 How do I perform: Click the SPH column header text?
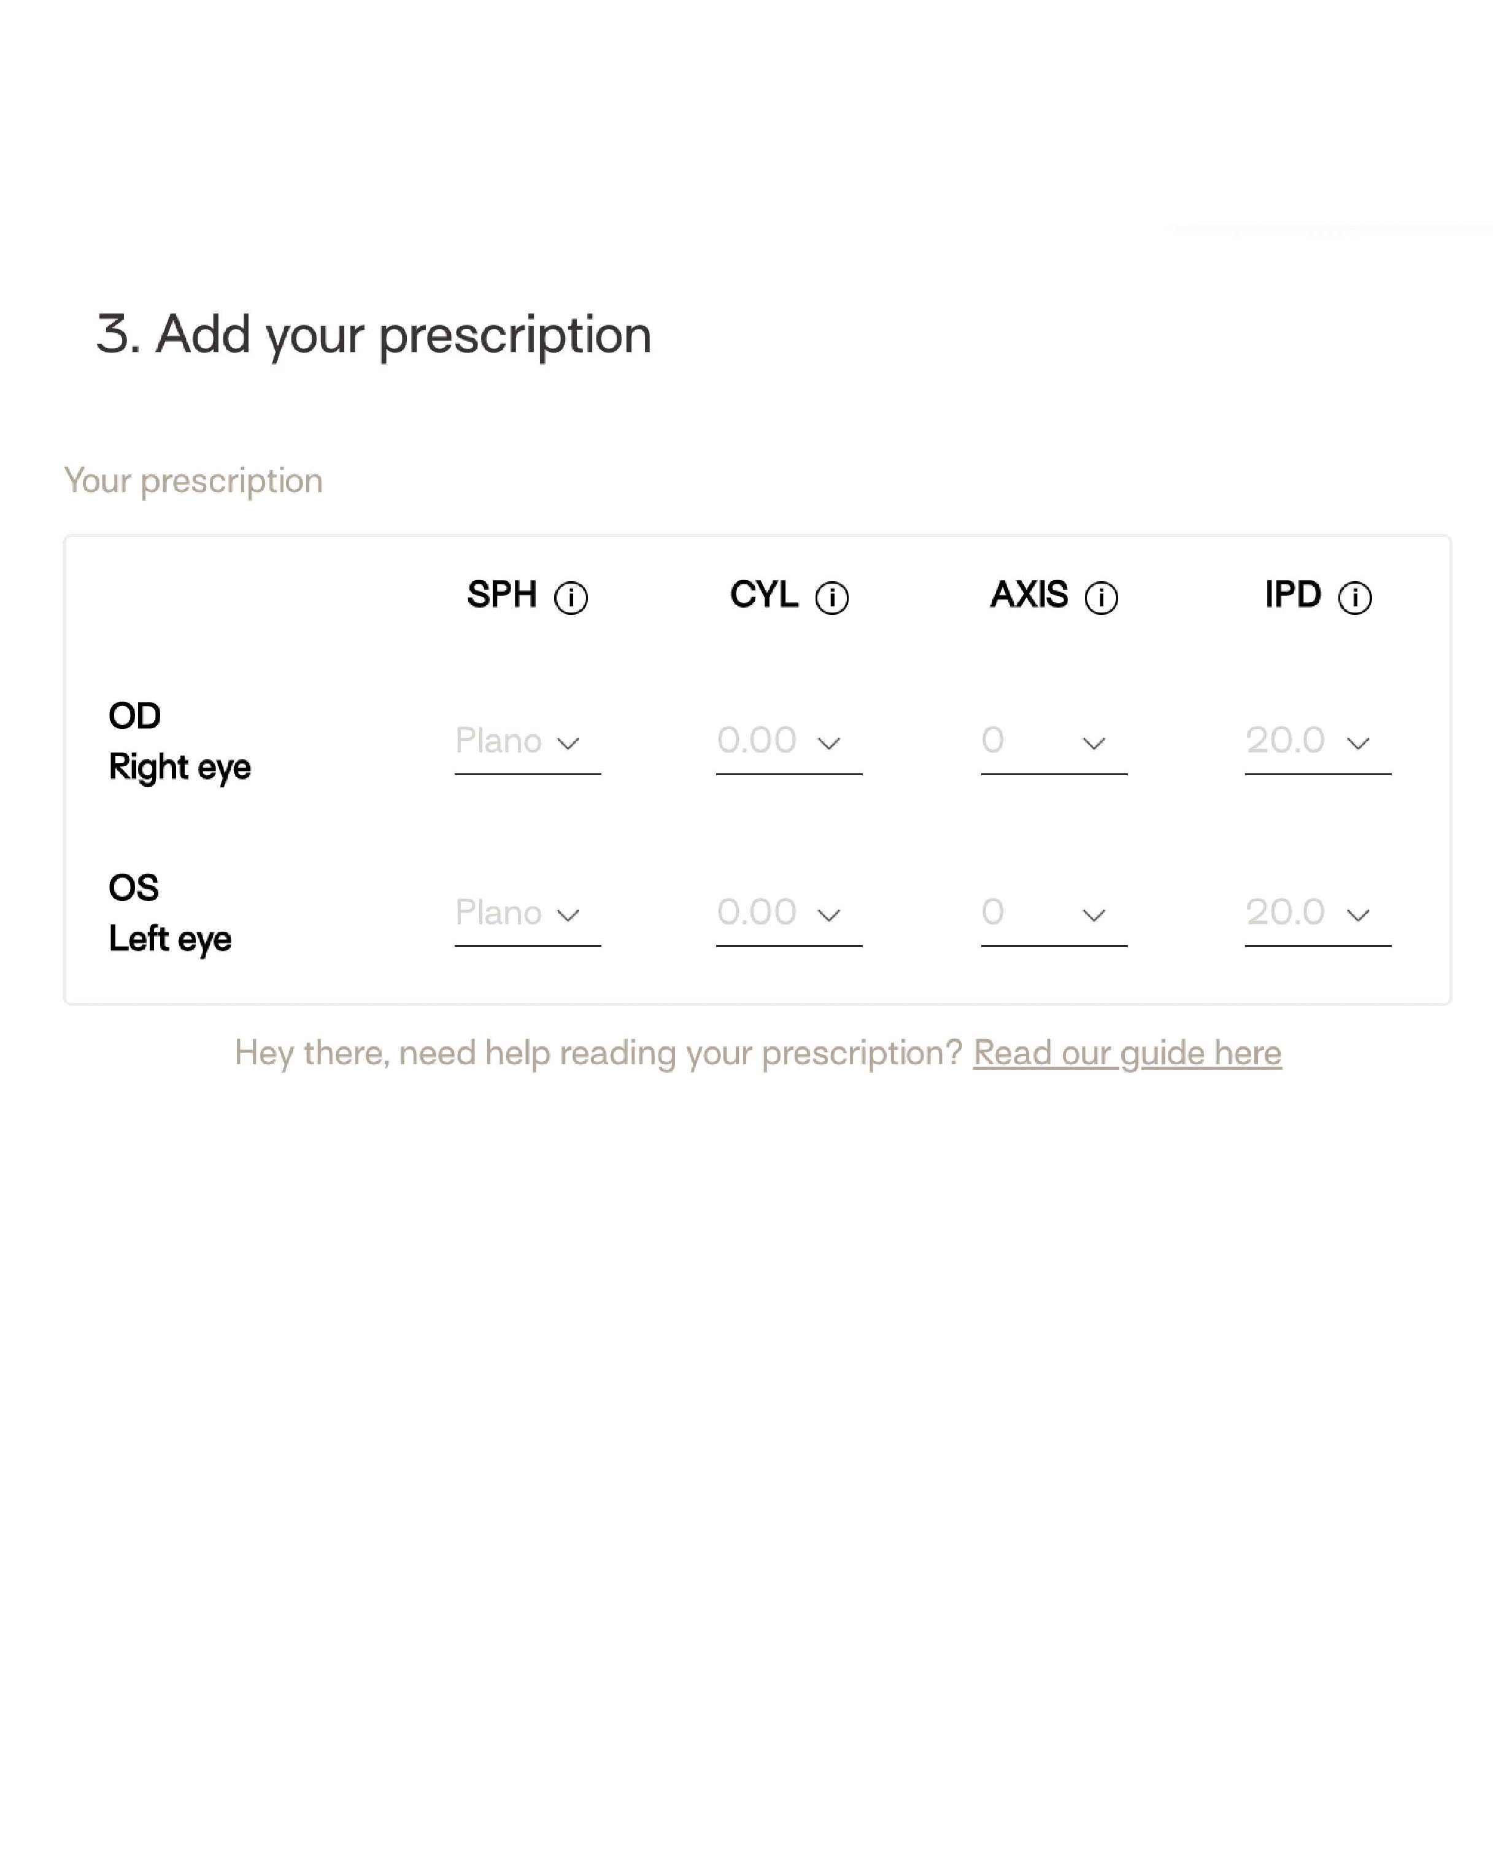[503, 595]
